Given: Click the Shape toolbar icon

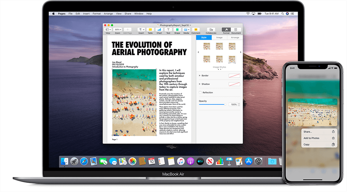Looking at the screenshot, I should [177, 30].
